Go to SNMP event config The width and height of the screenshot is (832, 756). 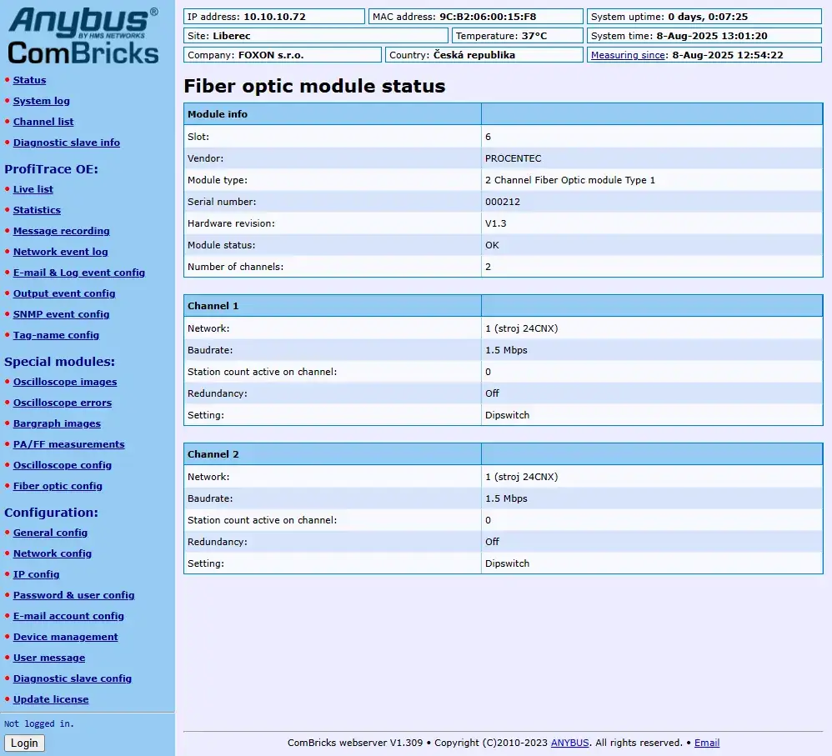tap(61, 314)
